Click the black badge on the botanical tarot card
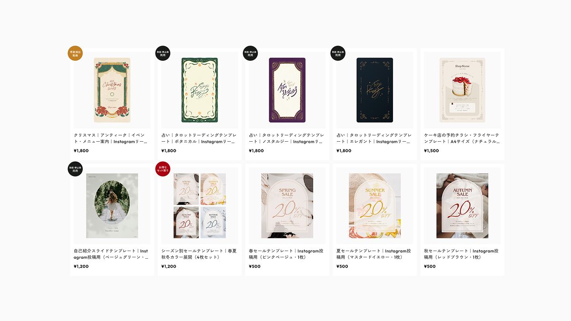The height and width of the screenshot is (321, 571). [163, 53]
